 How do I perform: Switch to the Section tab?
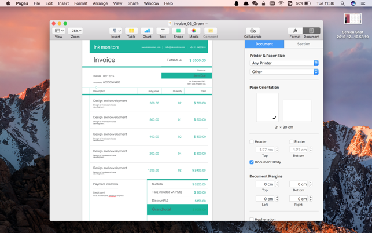coord(303,44)
